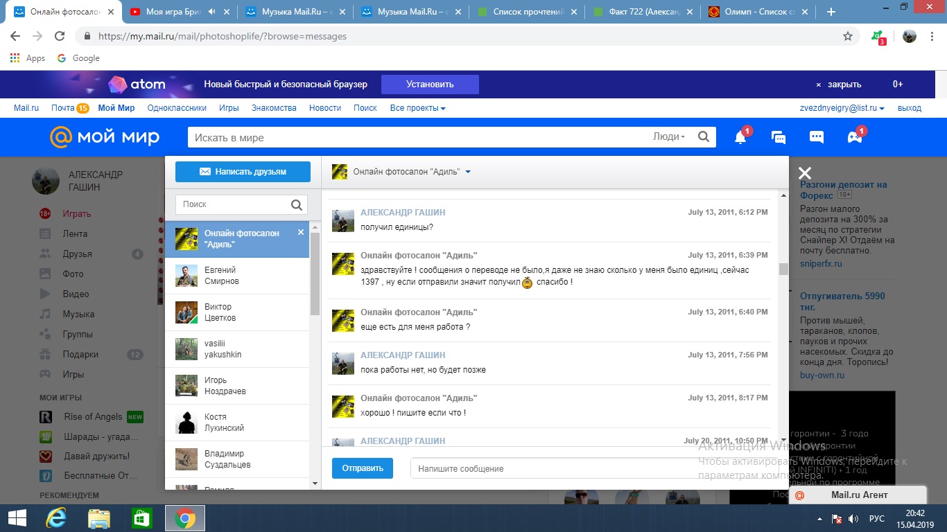The height and width of the screenshot is (532, 947).
Task: Click the Мой Мир logo
Action: click(105, 137)
